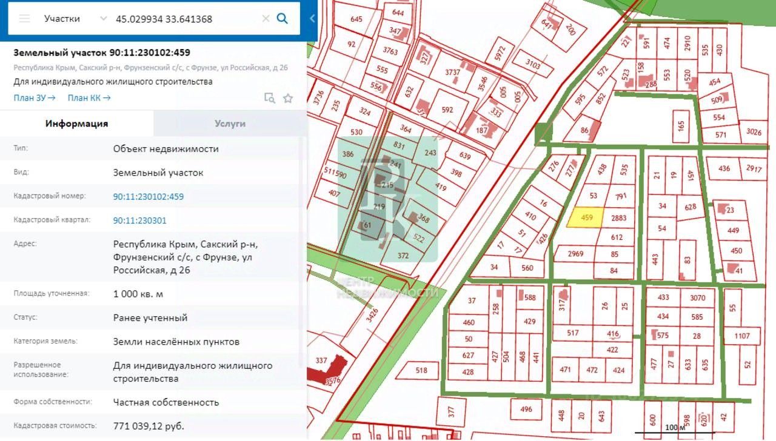Viewport: 776px width, 441px height.
Task: Select parcel 3070 on the map
Action: coord(698,297)
